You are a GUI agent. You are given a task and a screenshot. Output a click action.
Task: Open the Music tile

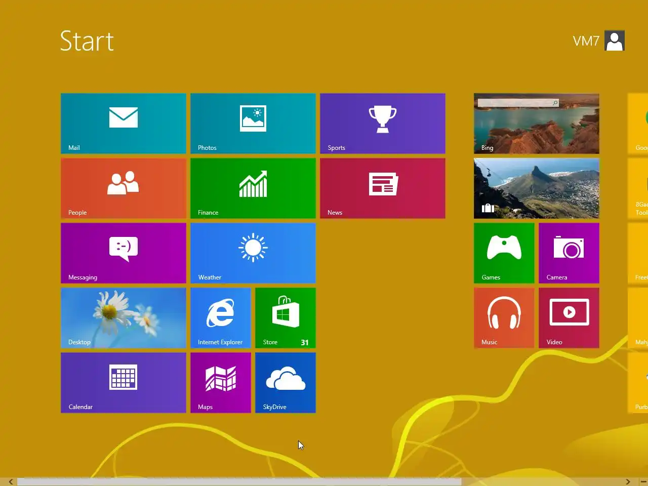tap(504, 318)
